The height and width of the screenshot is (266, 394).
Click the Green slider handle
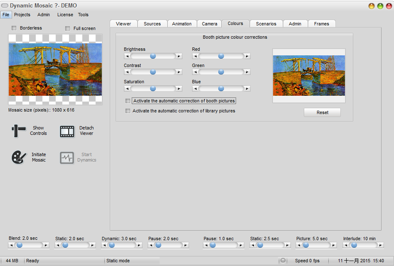(221, 72)
